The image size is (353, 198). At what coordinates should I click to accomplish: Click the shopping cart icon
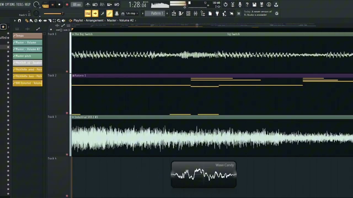(239, 13)
